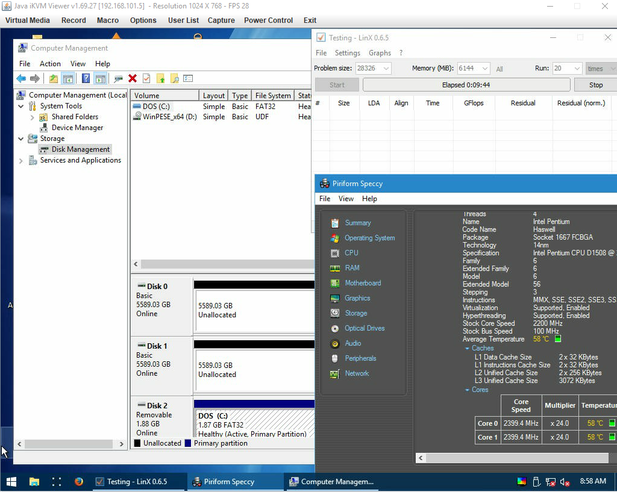Open the Problem size dropdown in LinX
Screen dimensions: 617x492
click(x=386, y=69)
